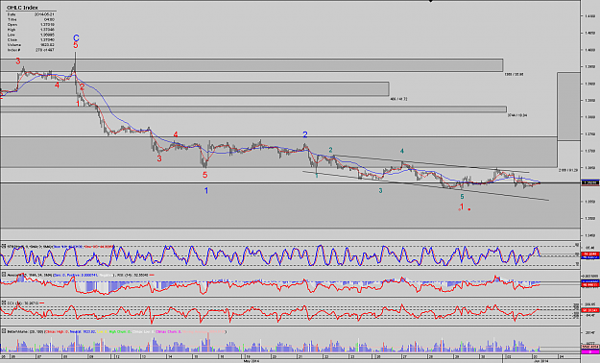This screenshot has height=363, width=600.
Task: Select the teal 2 wave label
Action: point(330,150)
